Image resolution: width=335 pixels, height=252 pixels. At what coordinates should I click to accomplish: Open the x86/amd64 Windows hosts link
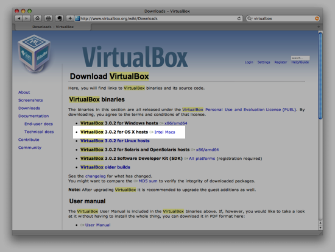(175, 123)
